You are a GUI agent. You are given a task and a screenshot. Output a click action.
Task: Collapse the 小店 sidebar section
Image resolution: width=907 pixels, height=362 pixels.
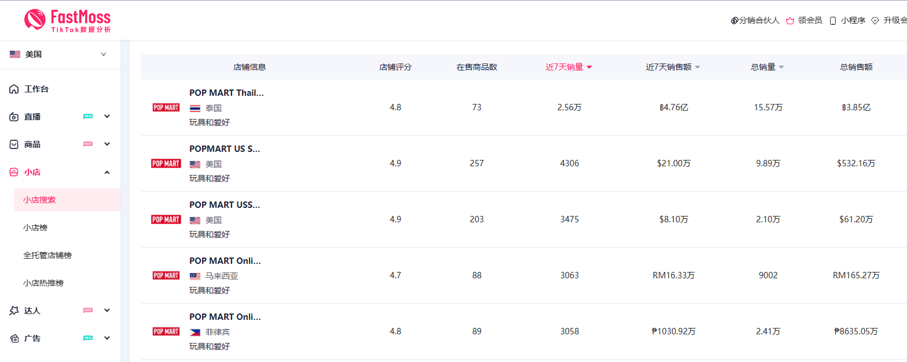pyautogui.click(x=107, y=172)
